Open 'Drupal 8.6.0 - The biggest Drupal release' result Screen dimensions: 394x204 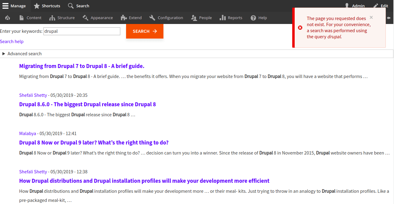point(87,104)
